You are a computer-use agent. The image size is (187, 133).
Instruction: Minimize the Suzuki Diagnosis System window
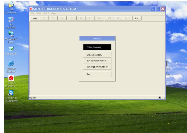point(153,9)
